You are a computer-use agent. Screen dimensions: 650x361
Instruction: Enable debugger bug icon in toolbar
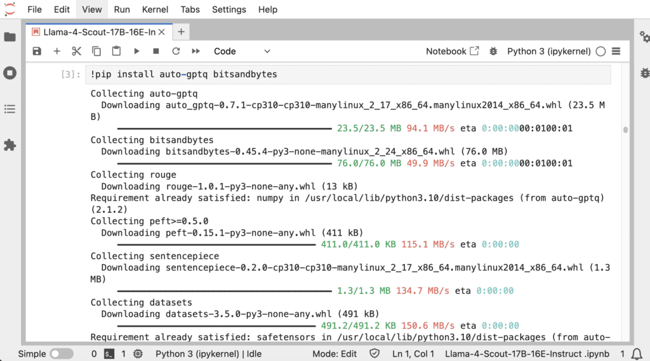click(x=493, y=51)
